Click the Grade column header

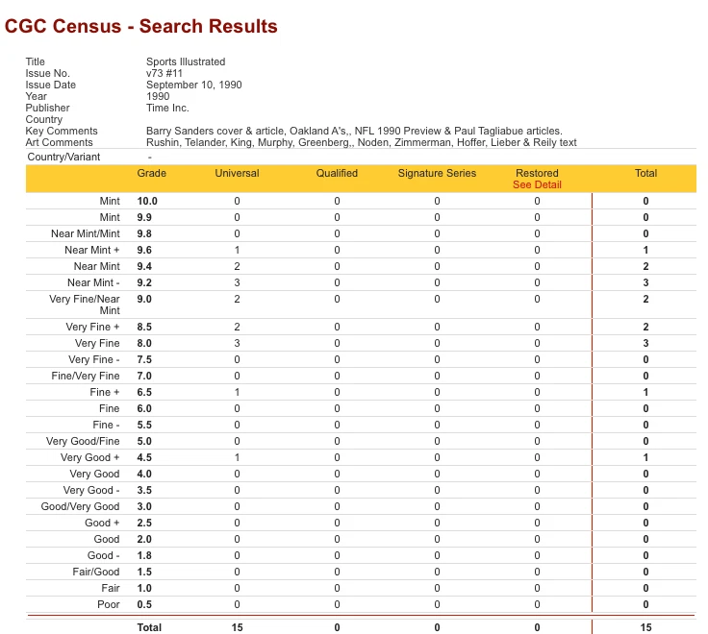(x=151, y=173)
